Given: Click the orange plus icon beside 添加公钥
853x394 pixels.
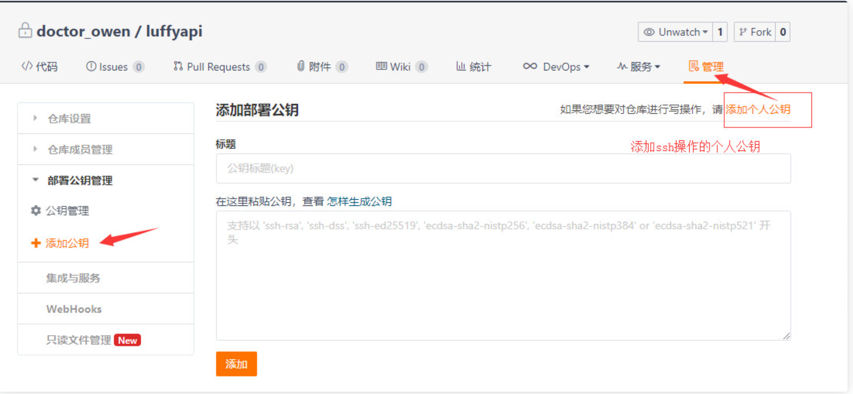Looking at the screenshot, I should [36, 243].
